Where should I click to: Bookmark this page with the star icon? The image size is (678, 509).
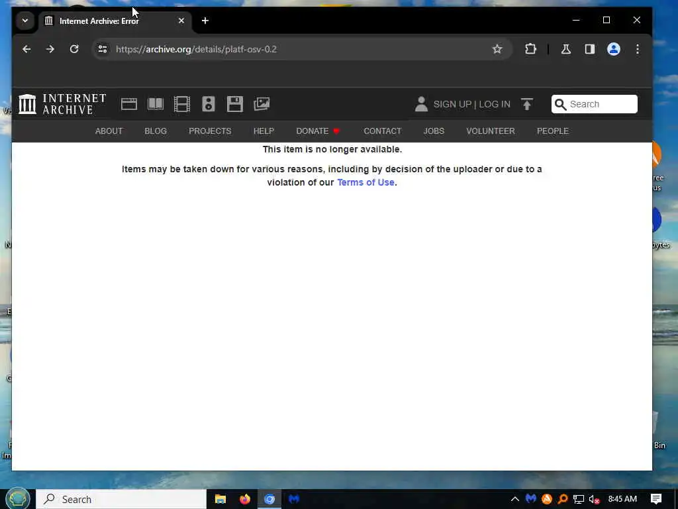pos(497,49)
